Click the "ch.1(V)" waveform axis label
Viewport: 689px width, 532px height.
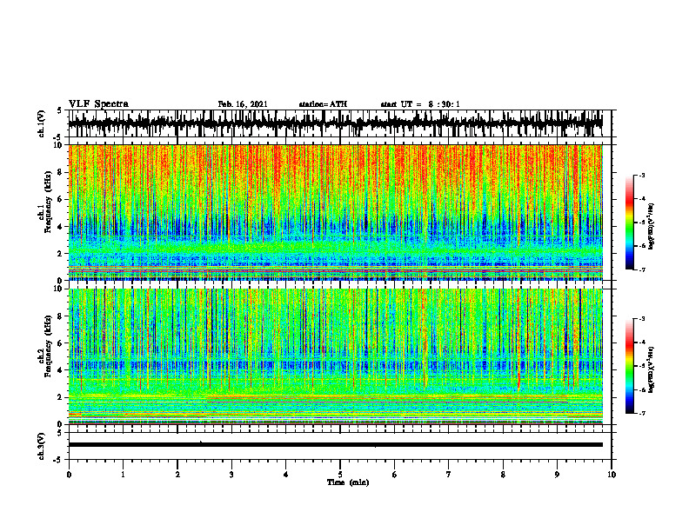(x=42, y=123)
